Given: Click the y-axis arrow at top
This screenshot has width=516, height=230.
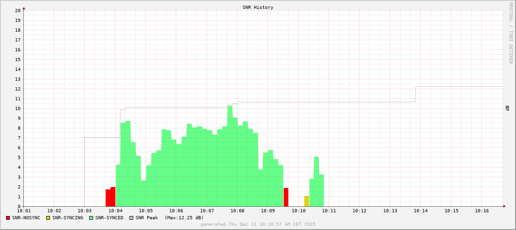Looking at the screenshot, I should click(24, 8).
